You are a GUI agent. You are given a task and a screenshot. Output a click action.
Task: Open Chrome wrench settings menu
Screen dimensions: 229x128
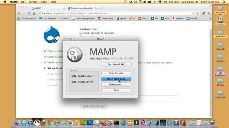[209, 14]
